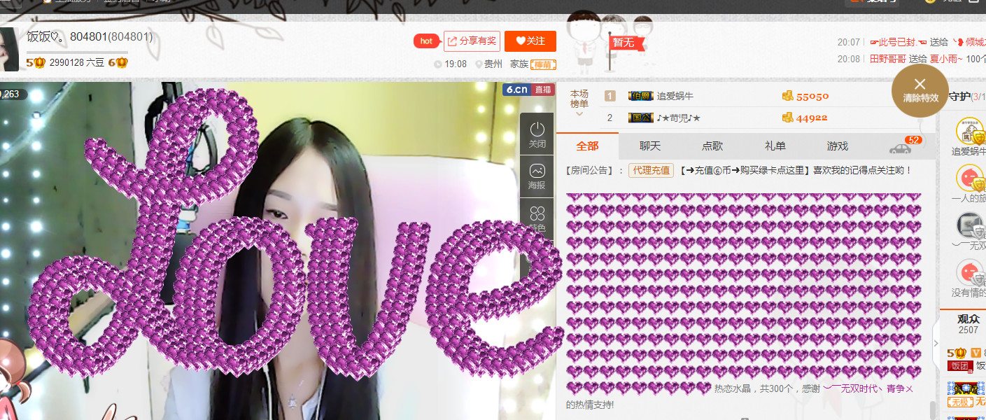Switch to the 点歌 tab
This screenshot has width=986, height=420.
click(x=712, y=146)
